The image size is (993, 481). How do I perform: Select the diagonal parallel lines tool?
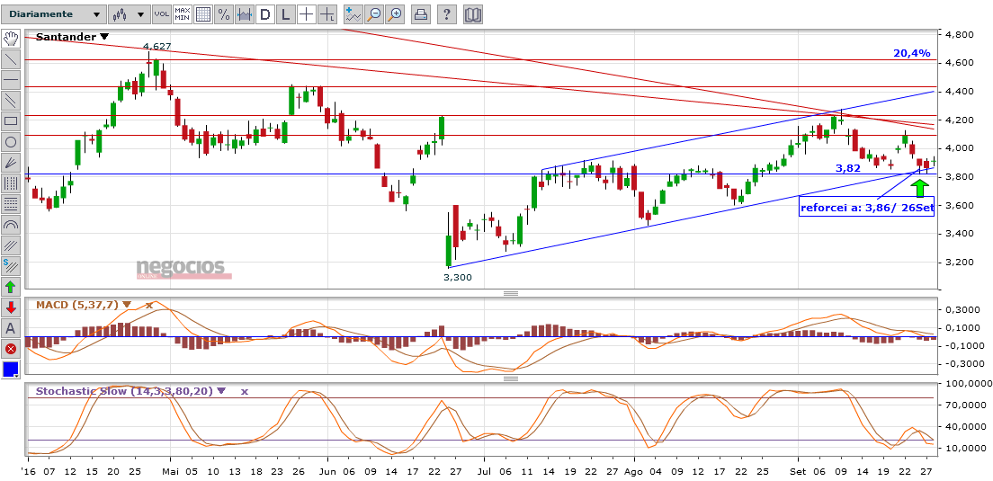(10, 245)
